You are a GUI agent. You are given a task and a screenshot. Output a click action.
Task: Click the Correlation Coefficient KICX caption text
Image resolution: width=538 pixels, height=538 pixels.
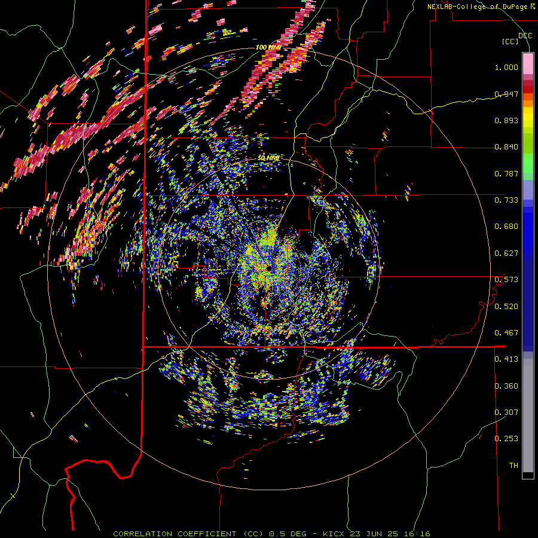click(x=271, y=534)
